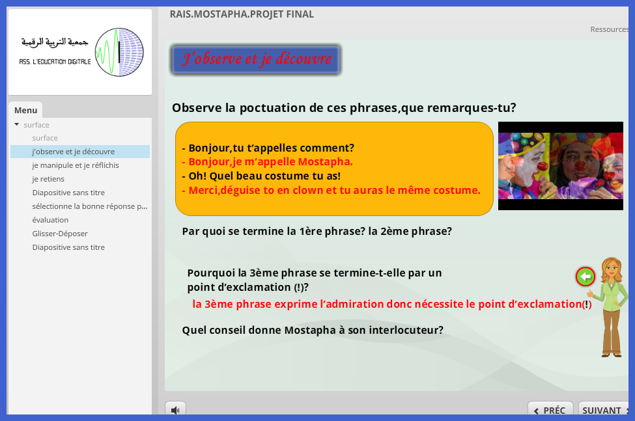Click the clown video thumbnail
The image size is (635, 421).
point(561,166)
